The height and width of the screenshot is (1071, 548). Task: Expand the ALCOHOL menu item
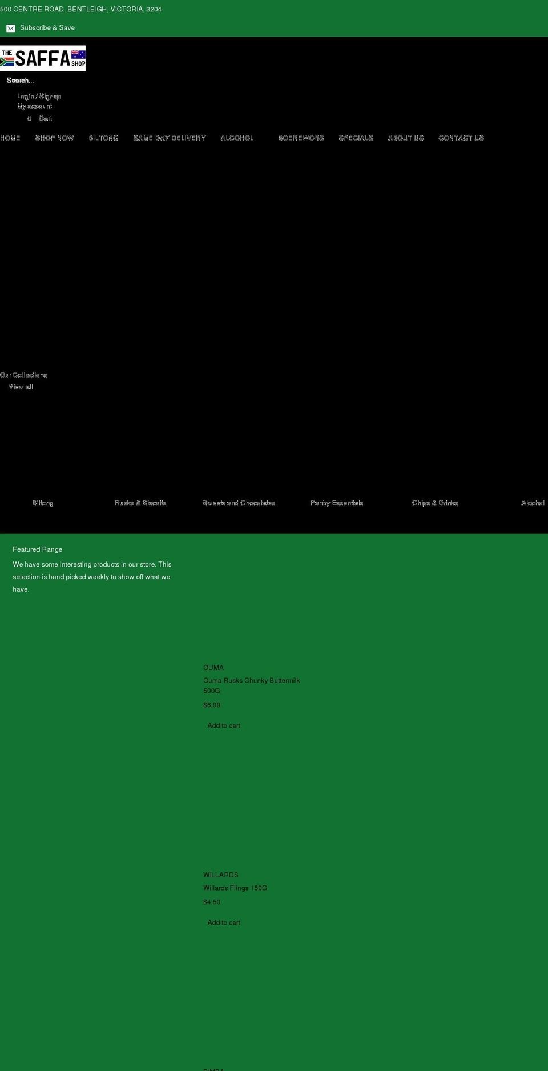(x=237, y=138)
